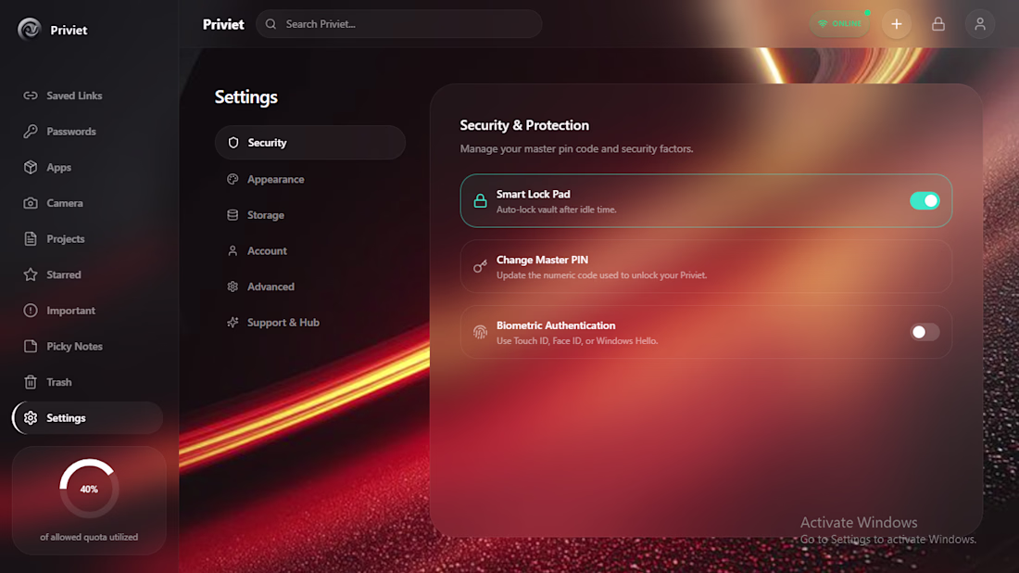Click the Projects document icon
The image size is (1019, 573).
pyautogui.click(x=31, y=238)
